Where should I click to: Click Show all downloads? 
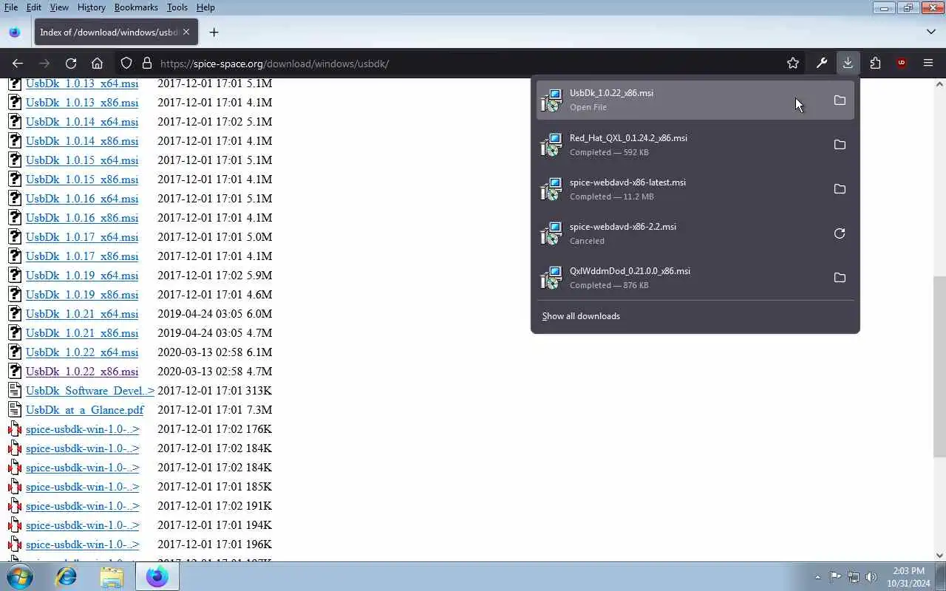tap(581, 316)
